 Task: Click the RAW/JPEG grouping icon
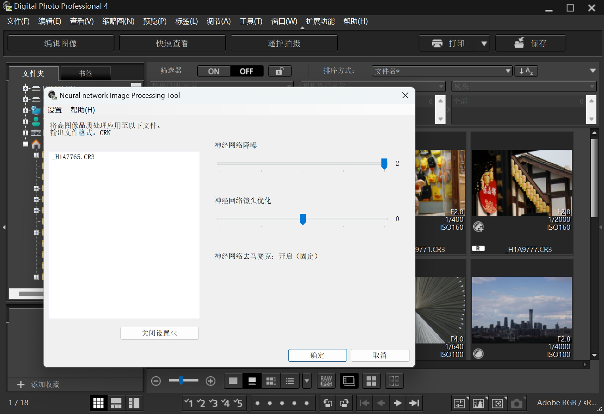(326, 381)
